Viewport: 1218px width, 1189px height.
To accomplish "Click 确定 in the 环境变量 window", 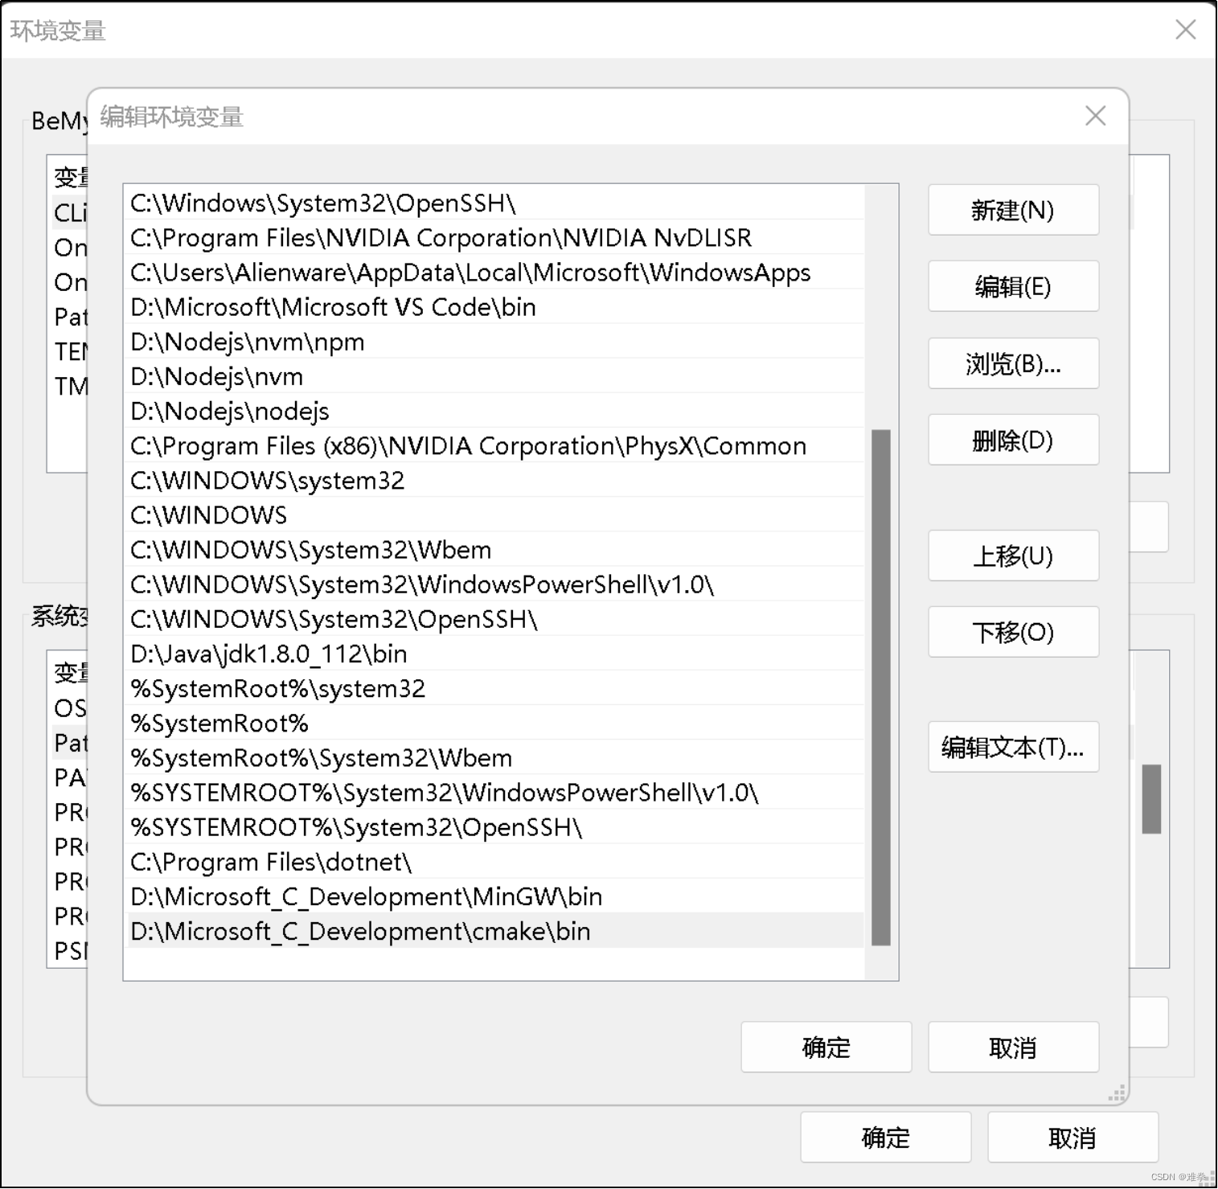I will coord(886,1137).
